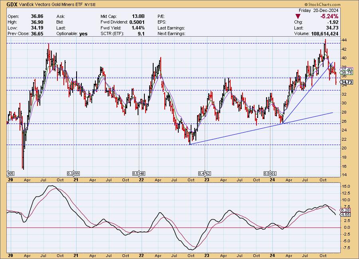Click the Fwd Dividend value in the header

click(137, 22)
